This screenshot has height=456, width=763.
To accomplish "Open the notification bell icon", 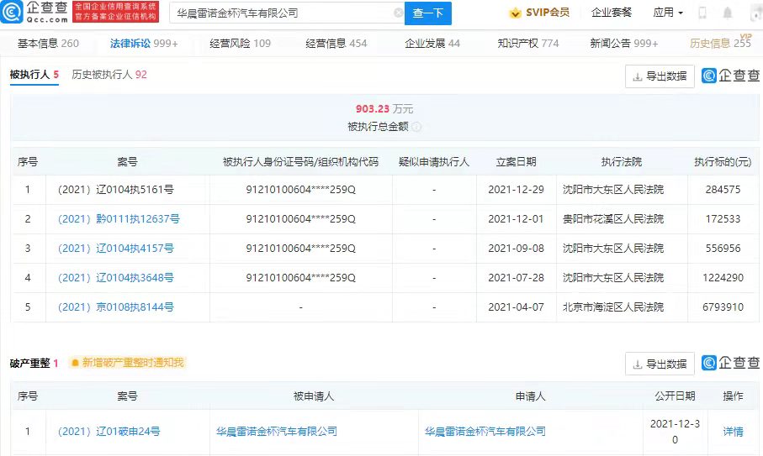I will tap(727, 13).
